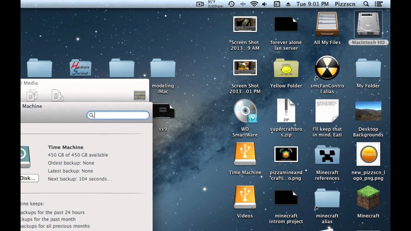Open Notification Center list icon
The height and width of the screenshot is (231, 411).
(x=379, y=4)
